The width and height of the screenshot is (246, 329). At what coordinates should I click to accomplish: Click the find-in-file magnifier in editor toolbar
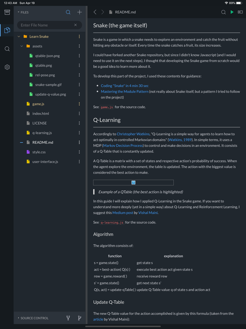point(223,12)
